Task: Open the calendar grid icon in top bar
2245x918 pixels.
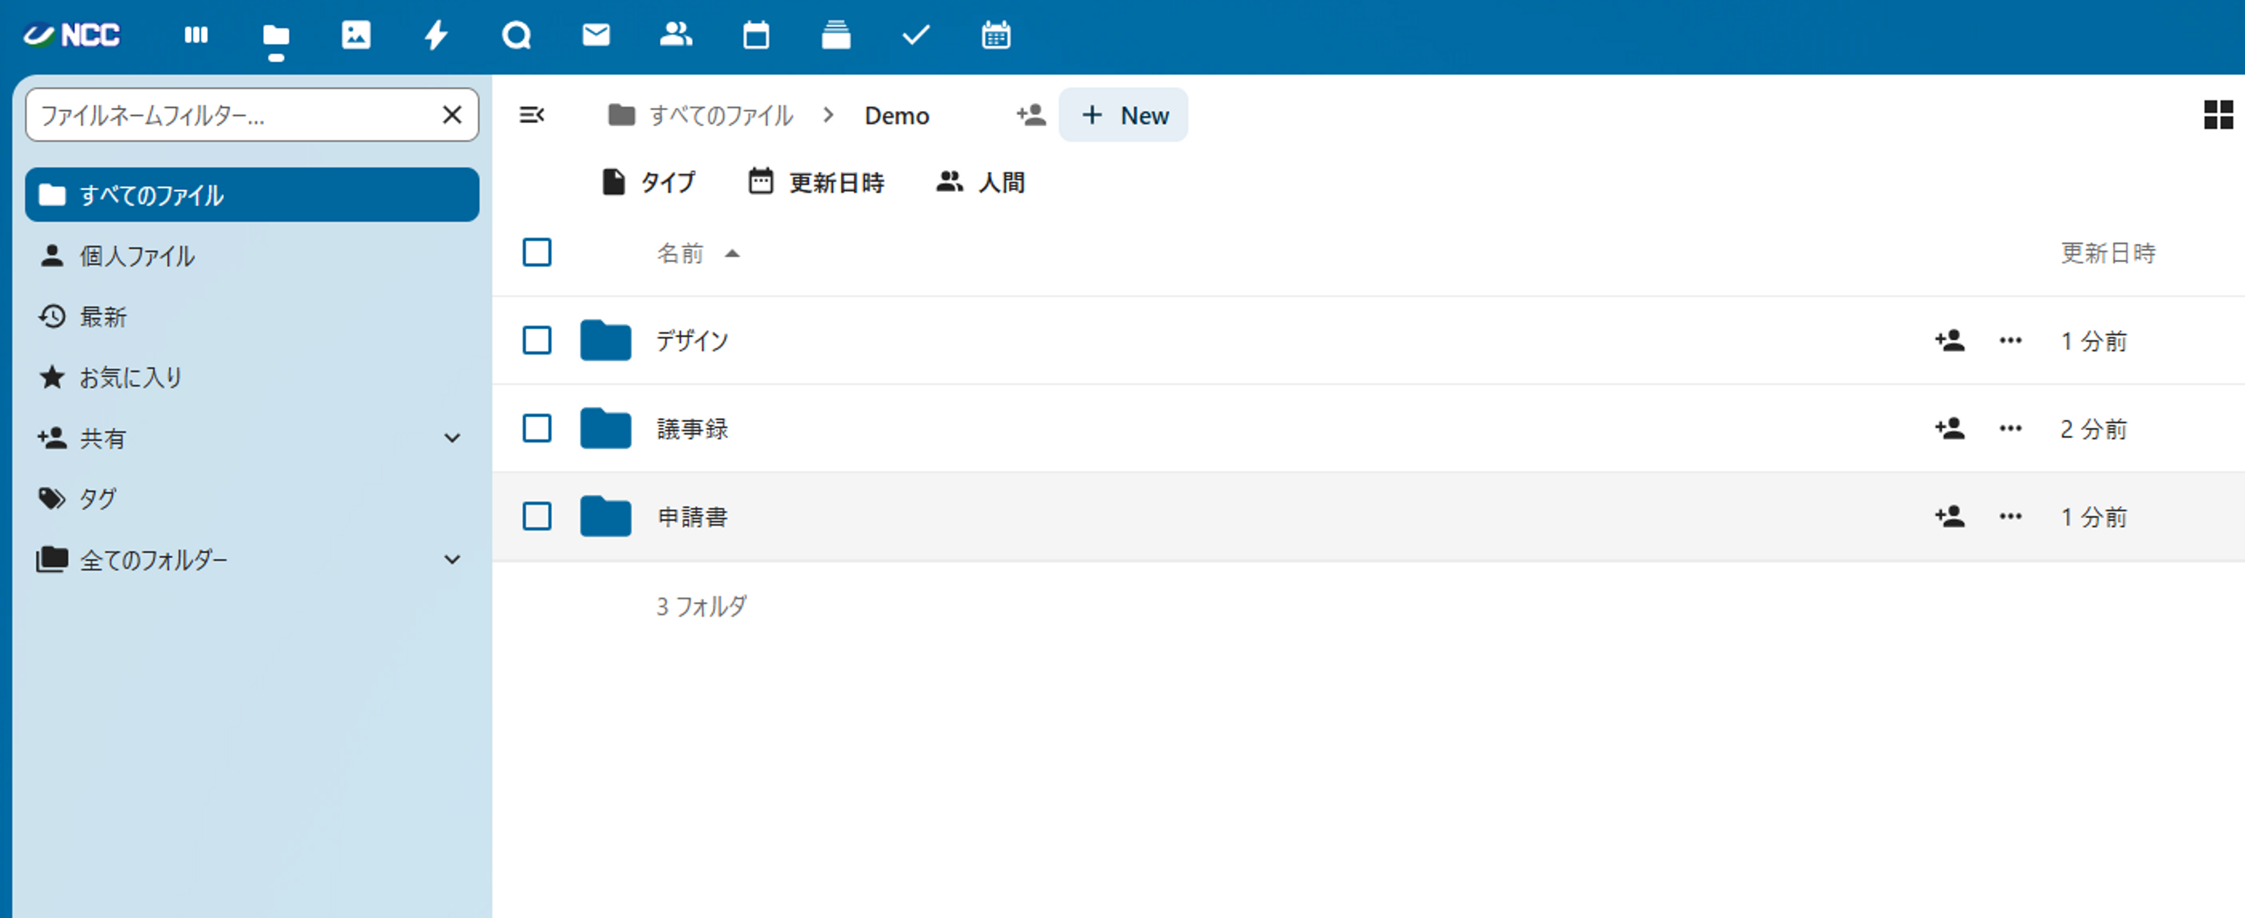Action: tap(996, 35)
